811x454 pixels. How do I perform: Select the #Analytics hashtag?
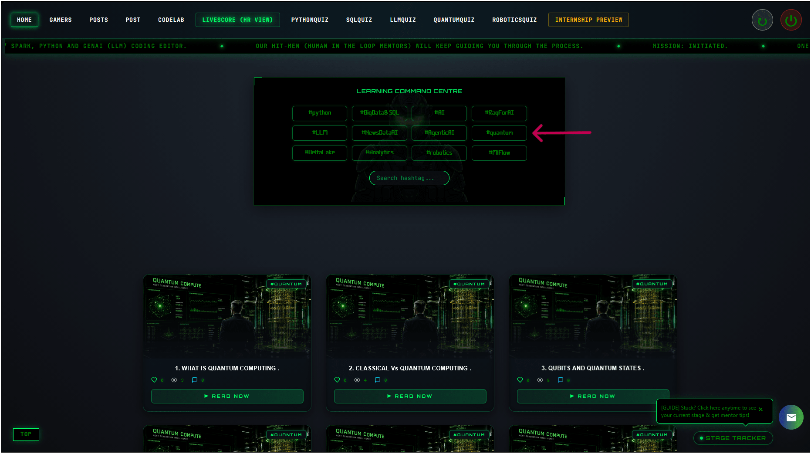[x=379, y=153]
